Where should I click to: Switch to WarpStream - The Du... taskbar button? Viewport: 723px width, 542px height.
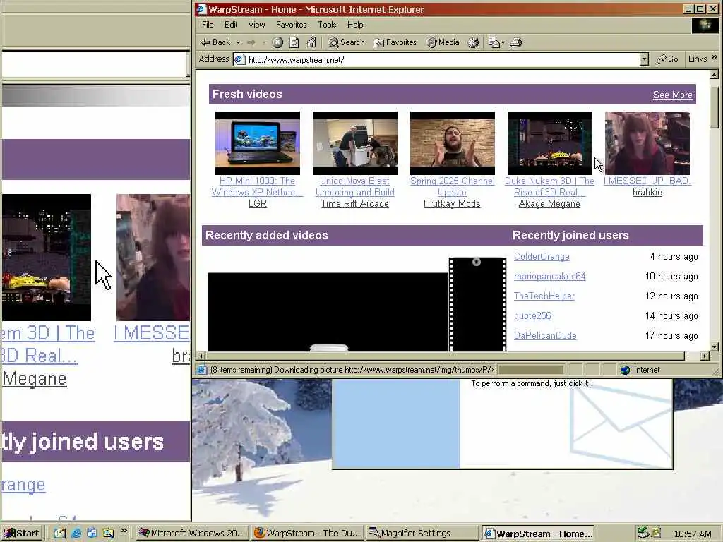point(307,534)
